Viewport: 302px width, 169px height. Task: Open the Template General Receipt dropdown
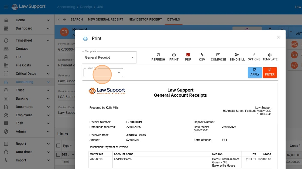point(109,57)
